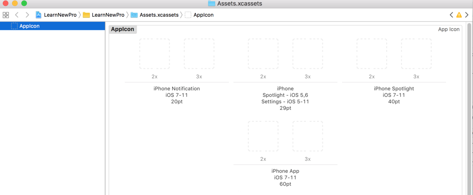473x195 pixels.
Task: Open the LearnNewPro folder breadcrumb
Action: click(x=108, y=15)
